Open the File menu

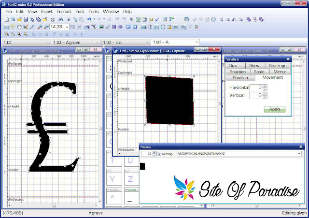pos(9,12)
